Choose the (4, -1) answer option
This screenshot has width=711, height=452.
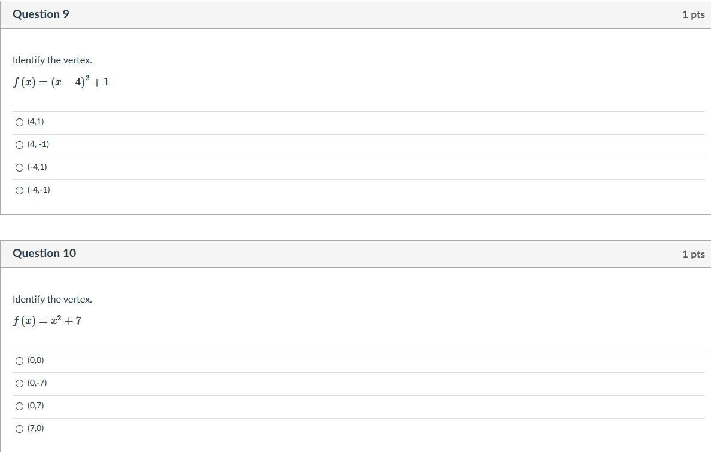20,145
